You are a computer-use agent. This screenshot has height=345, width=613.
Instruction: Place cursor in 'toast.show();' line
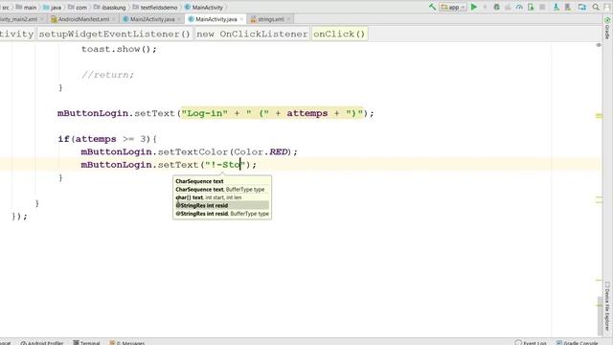(x=119, y=49)
